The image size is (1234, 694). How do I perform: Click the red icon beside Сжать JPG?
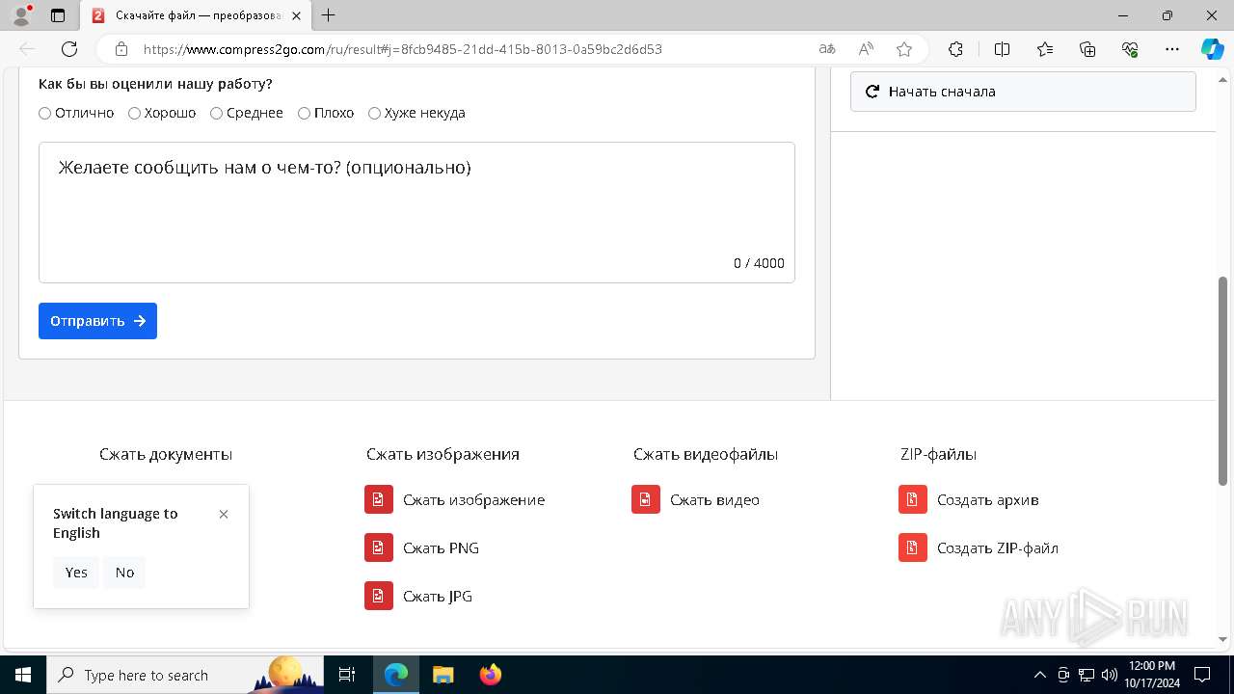pos(379,596)
